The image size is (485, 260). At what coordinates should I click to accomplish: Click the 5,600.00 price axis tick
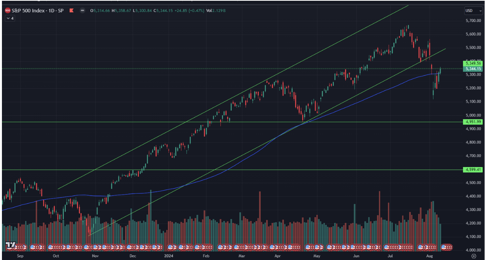pyautogui.click(x=473, y=34)
